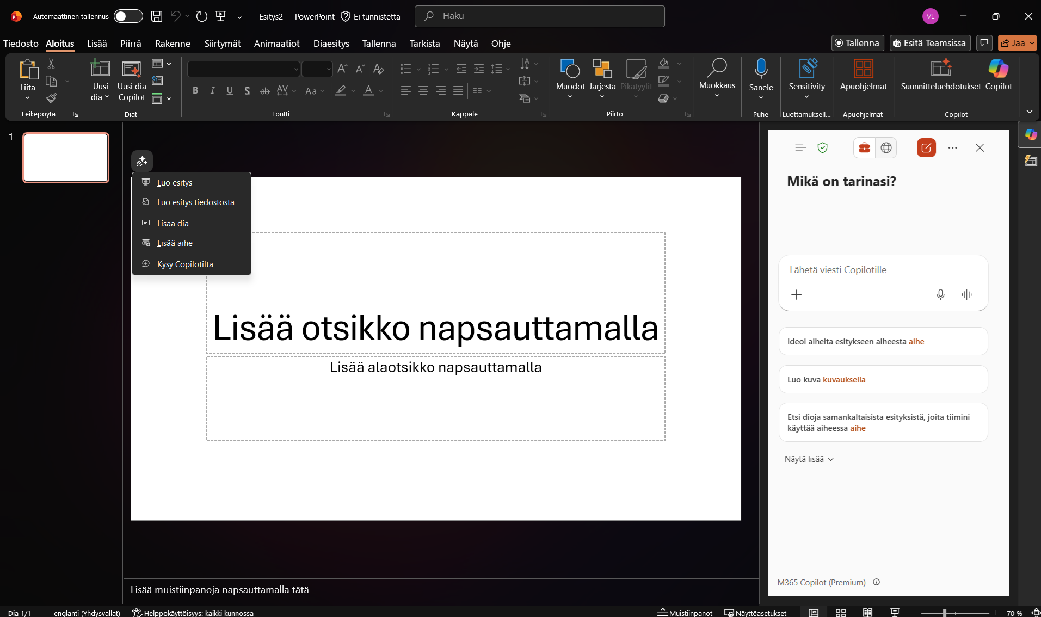Toggle bold formatting button
The height and width of the screenshot is (617, 1041).
195,91
